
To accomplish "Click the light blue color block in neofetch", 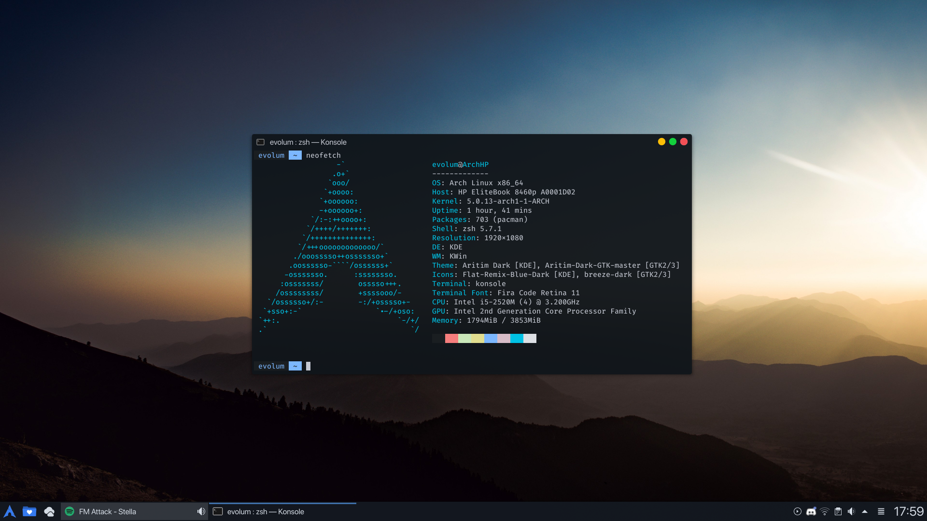I will 491,338.
